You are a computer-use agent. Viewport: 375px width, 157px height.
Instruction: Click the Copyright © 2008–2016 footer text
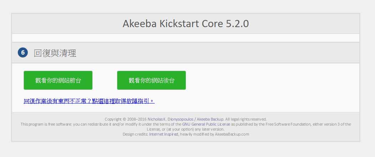(125, 119)
